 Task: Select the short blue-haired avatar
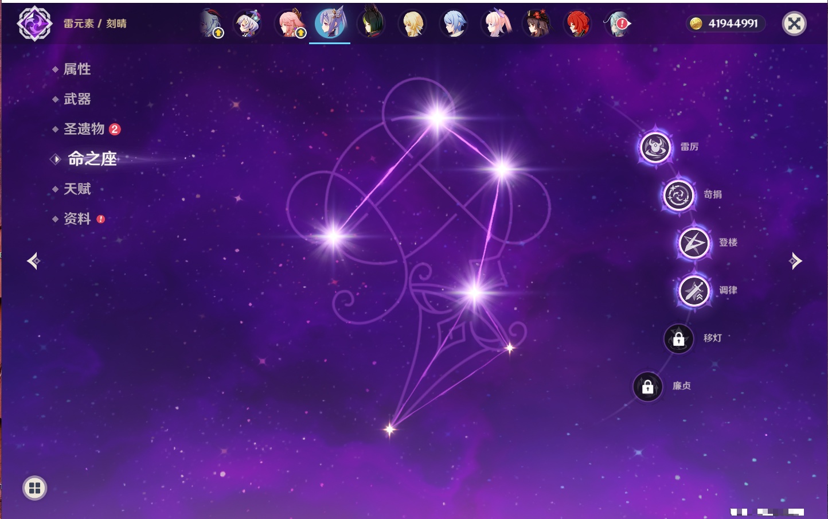click(x=454, y=24)
